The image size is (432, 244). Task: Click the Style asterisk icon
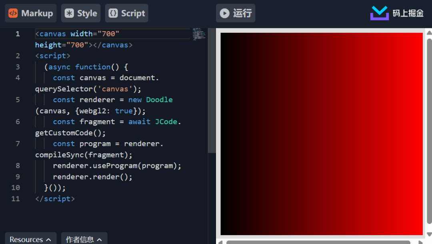coord(69,13)
